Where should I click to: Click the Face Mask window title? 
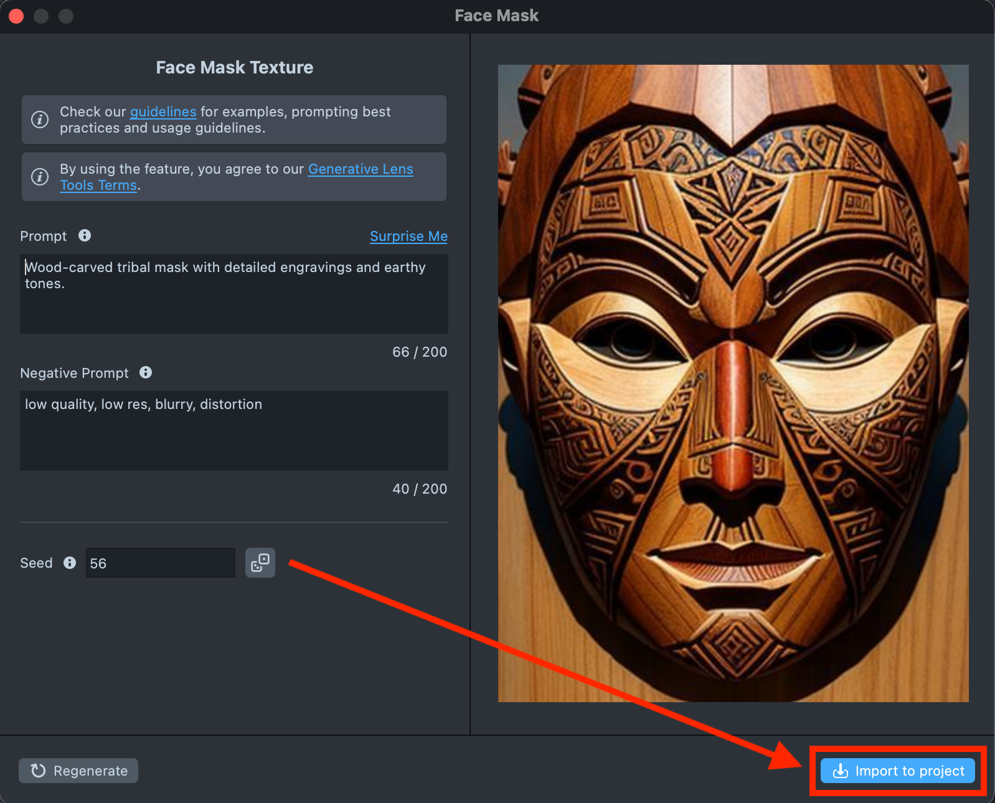coord(497,16)
